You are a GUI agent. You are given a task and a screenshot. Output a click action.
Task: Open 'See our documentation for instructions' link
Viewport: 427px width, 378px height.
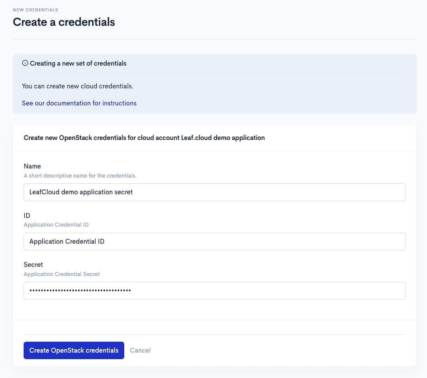tap(79, 103)
